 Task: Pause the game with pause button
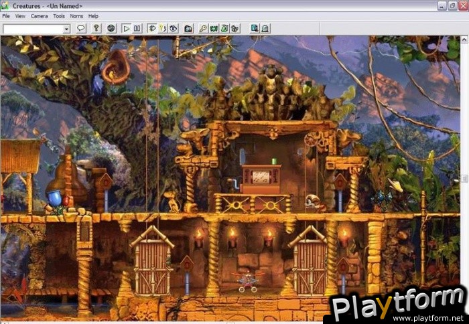(x=137, y=29)
